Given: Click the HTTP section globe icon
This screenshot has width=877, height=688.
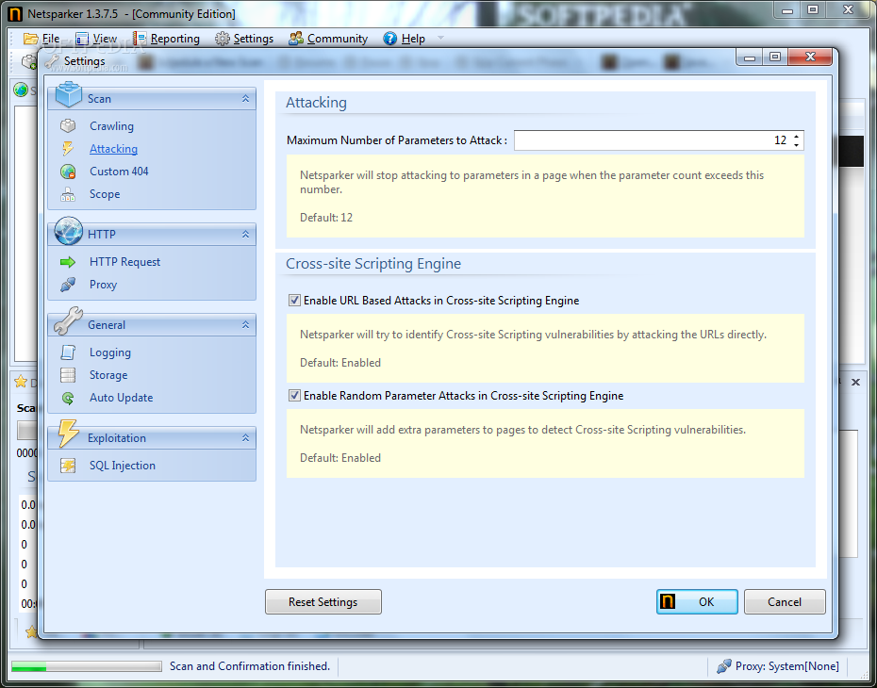Looking at the screenshot, I should 69,231.
